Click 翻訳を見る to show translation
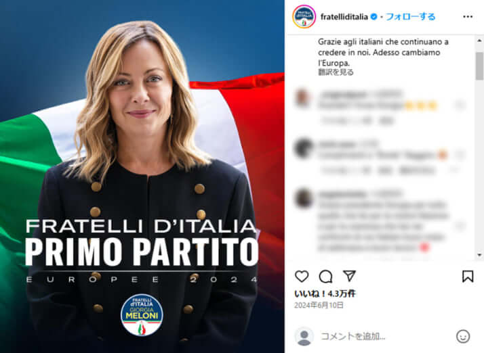 [x=336, y=72]
